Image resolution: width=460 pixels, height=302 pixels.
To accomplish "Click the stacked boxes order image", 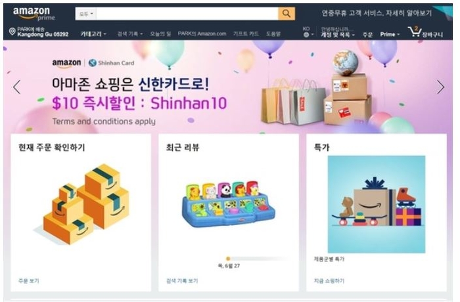I will click(85, 204).
